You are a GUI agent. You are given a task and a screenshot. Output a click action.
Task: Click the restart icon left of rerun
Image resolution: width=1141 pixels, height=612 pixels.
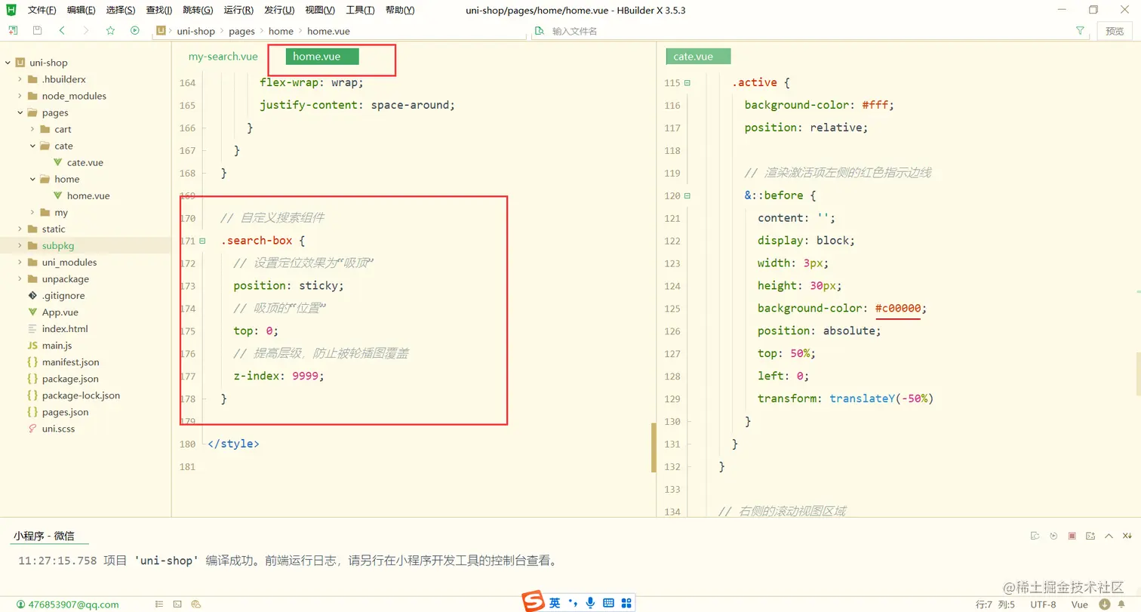[x=1035, y=536]
